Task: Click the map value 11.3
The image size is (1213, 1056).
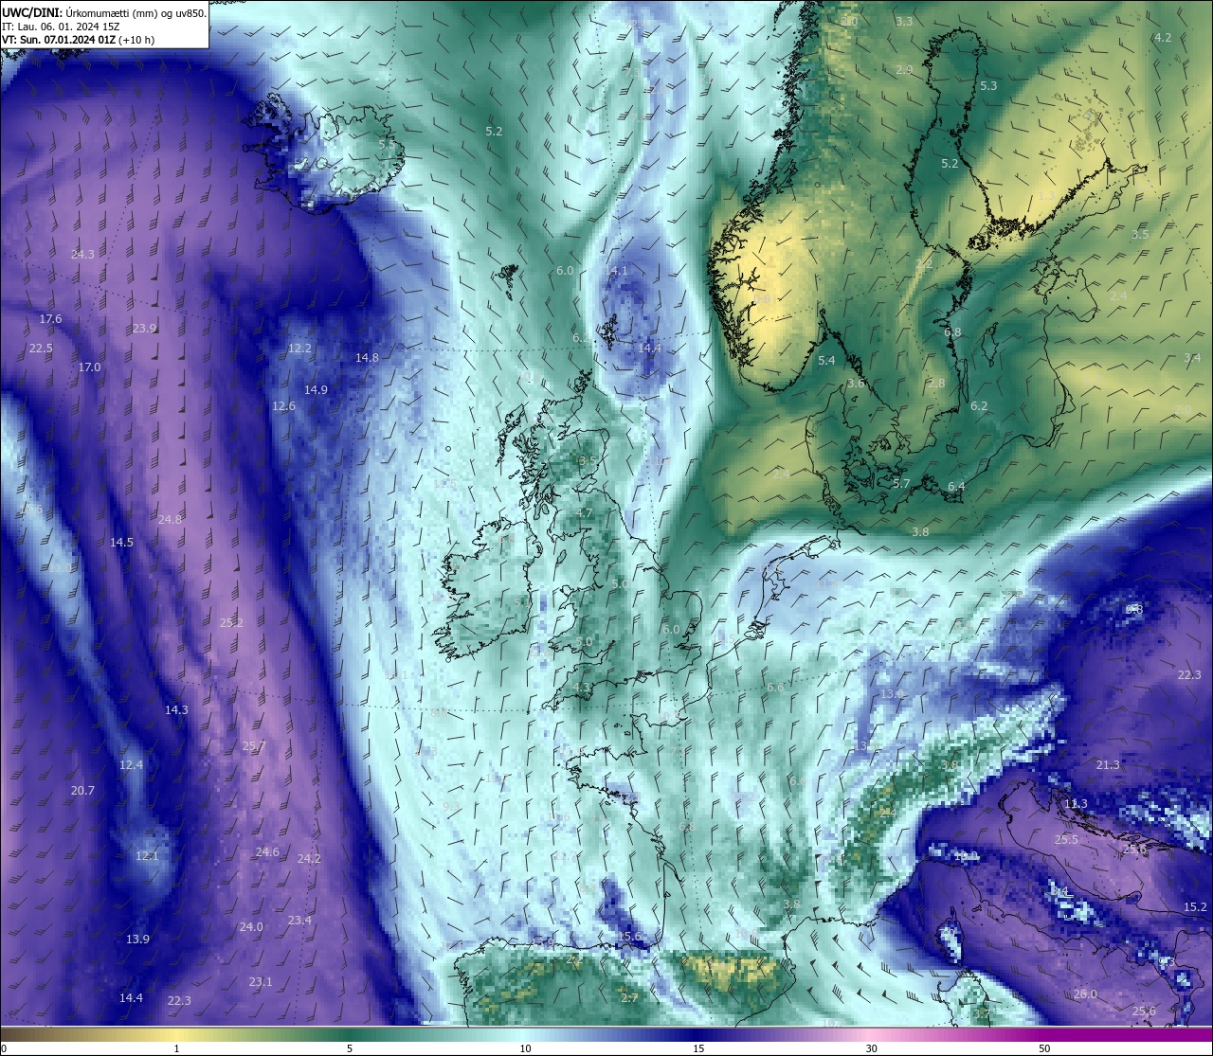Action: click(x=1076, y=803)
